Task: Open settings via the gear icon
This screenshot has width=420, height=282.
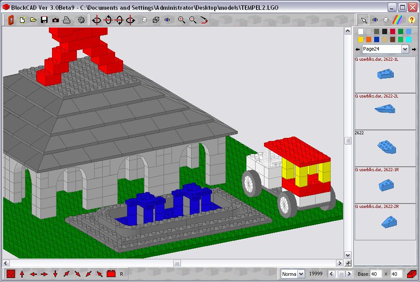Action: click(81, 20)
